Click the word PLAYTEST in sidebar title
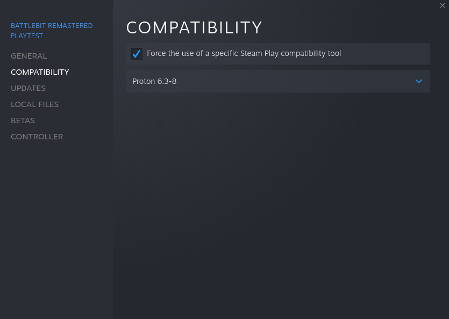 pos(27,36)
